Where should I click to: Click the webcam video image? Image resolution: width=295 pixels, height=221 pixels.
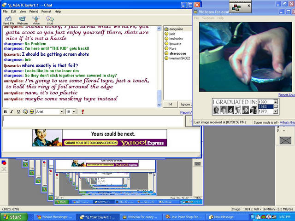246,57
